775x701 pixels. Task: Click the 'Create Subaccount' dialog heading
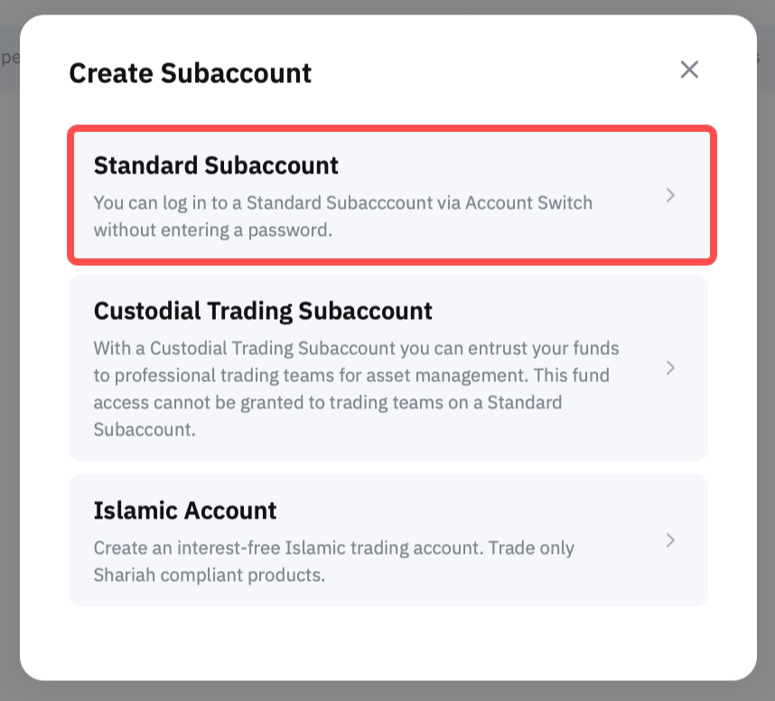coord(190,72)
